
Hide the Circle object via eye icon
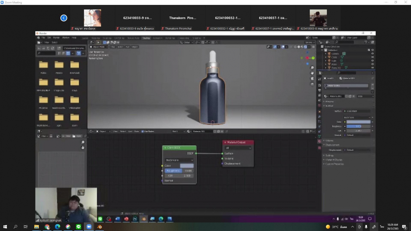click(x=372, y=57)
